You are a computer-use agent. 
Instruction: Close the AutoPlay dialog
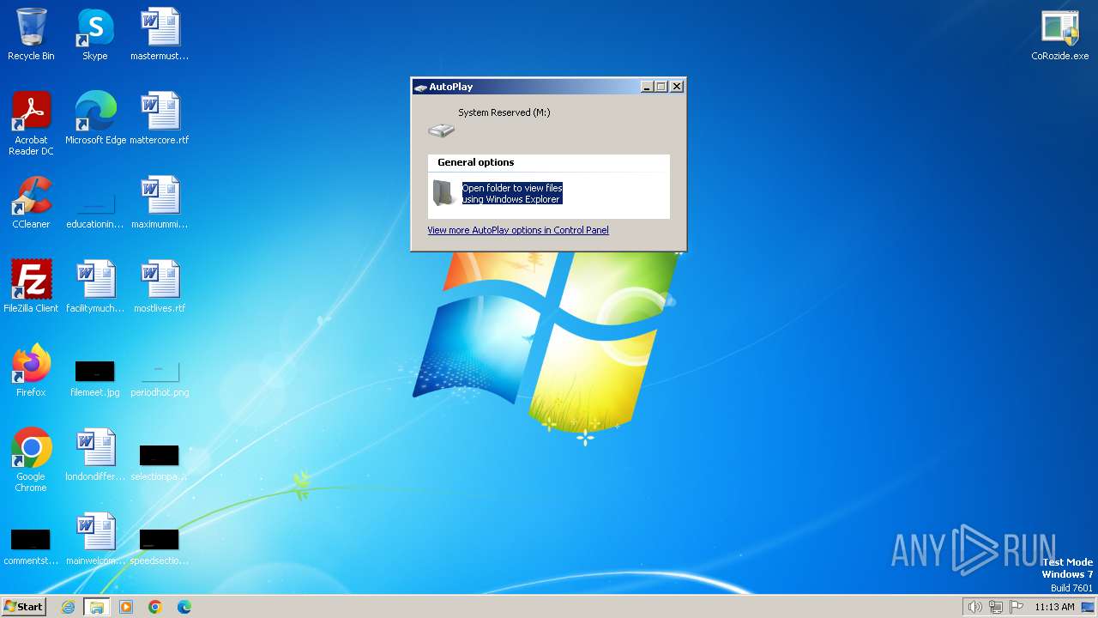tap(677, 87)
